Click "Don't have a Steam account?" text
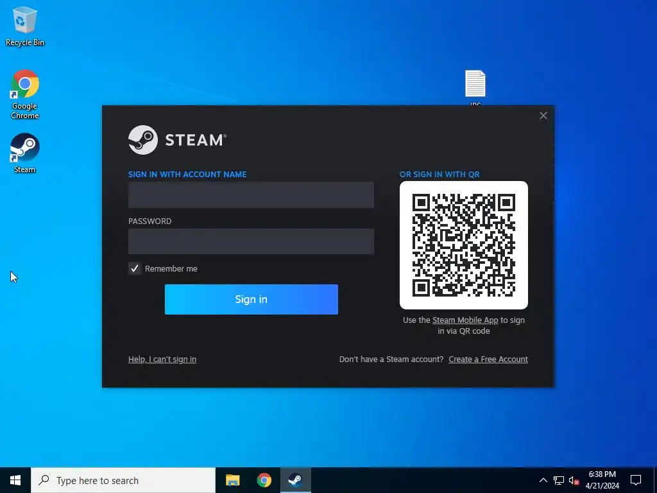657x493 pixels. click(x=391, y=359)
